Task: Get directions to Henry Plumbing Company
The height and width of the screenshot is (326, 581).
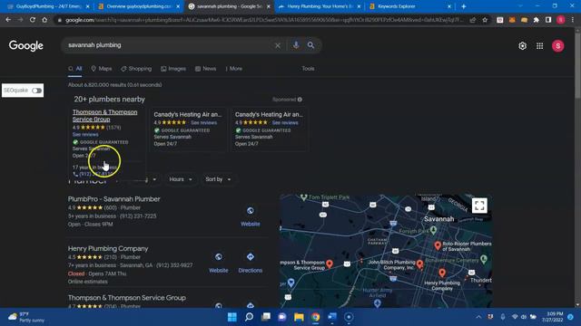Action: (251, 257)
